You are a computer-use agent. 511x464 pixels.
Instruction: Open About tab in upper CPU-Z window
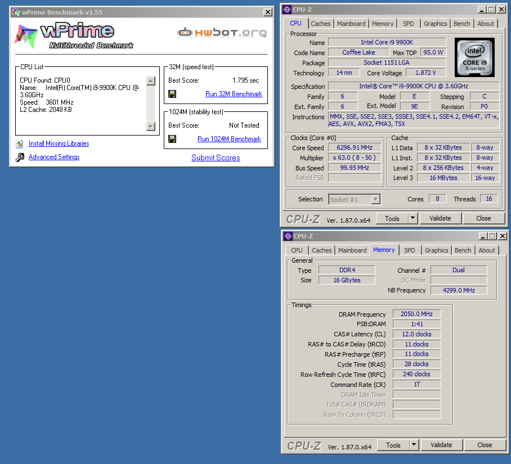click(x=486, y=24)
